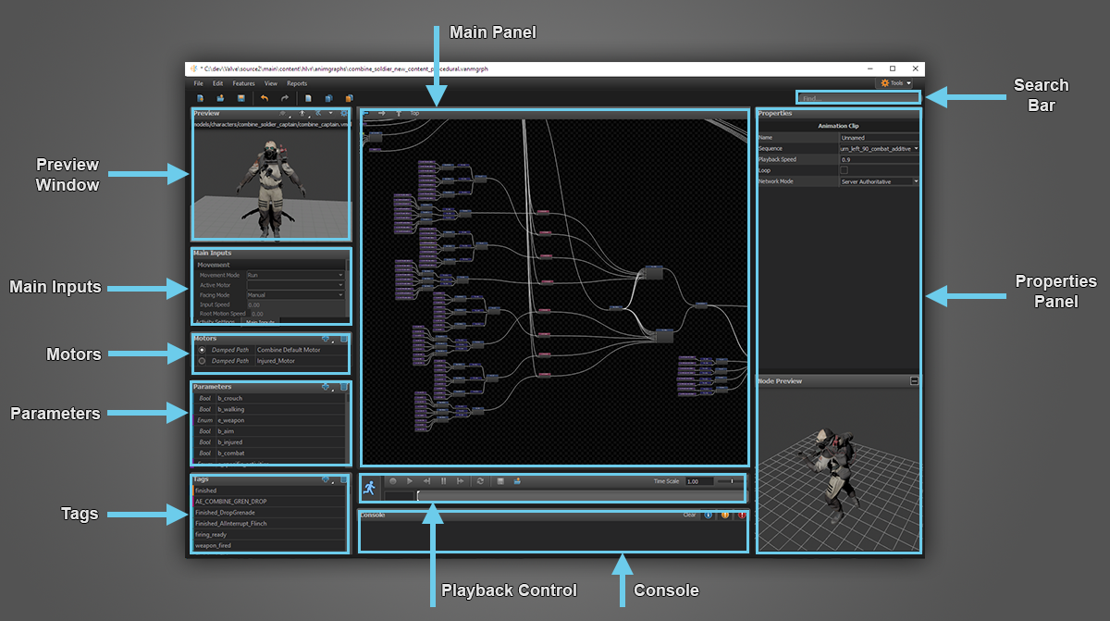Image resolution: width=1110 pixels, height=621 pixels.
Task: Click the Undo arrow in the toolbar
Action: (x=265, y=98)
